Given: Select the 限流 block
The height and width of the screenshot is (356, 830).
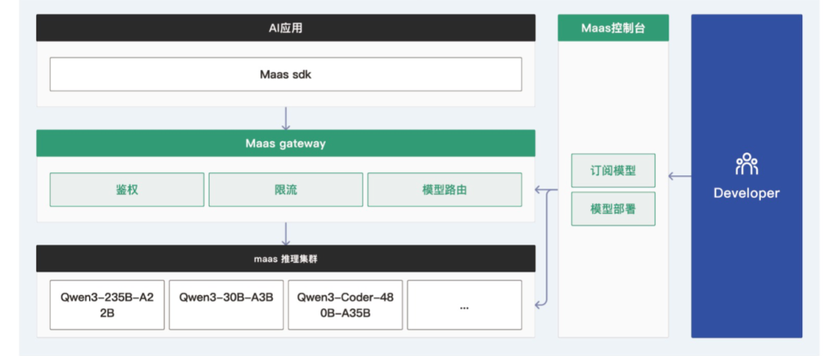Looking at the screenshot, I should (286, 190).
